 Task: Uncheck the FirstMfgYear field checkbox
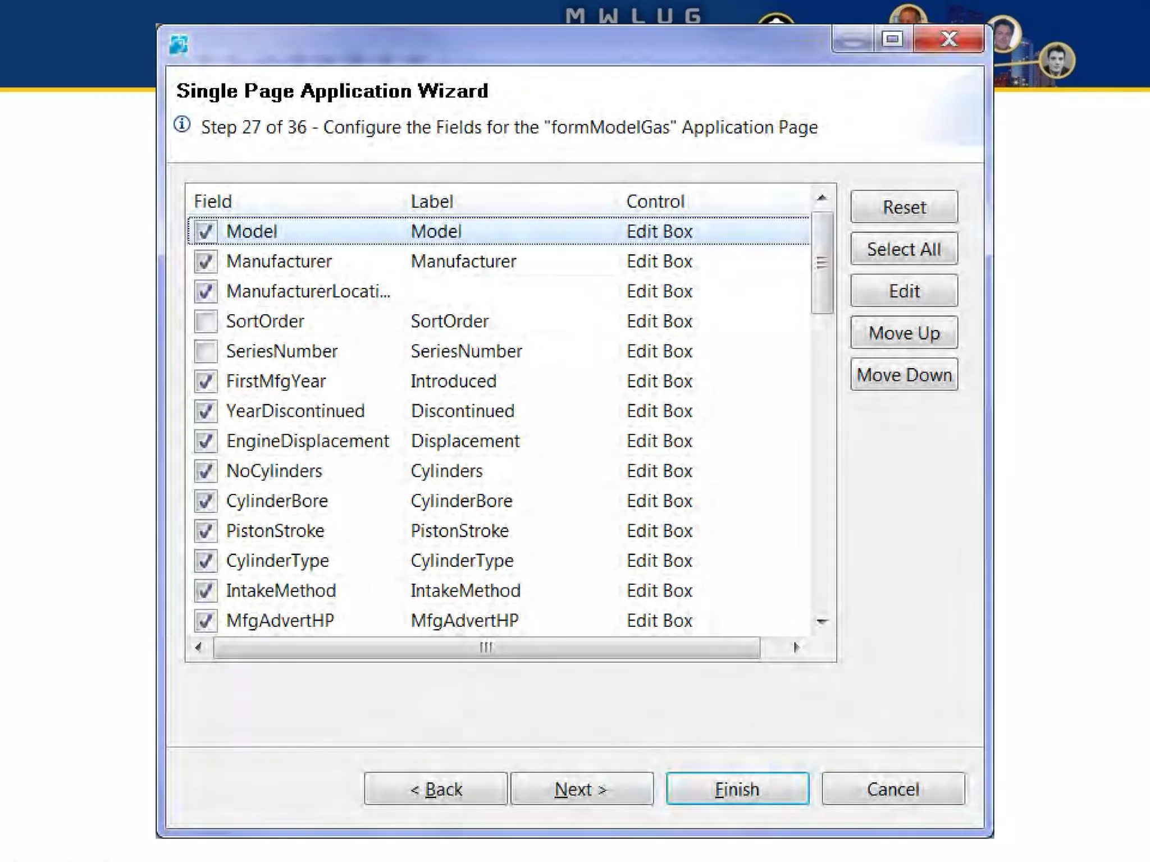206,382
